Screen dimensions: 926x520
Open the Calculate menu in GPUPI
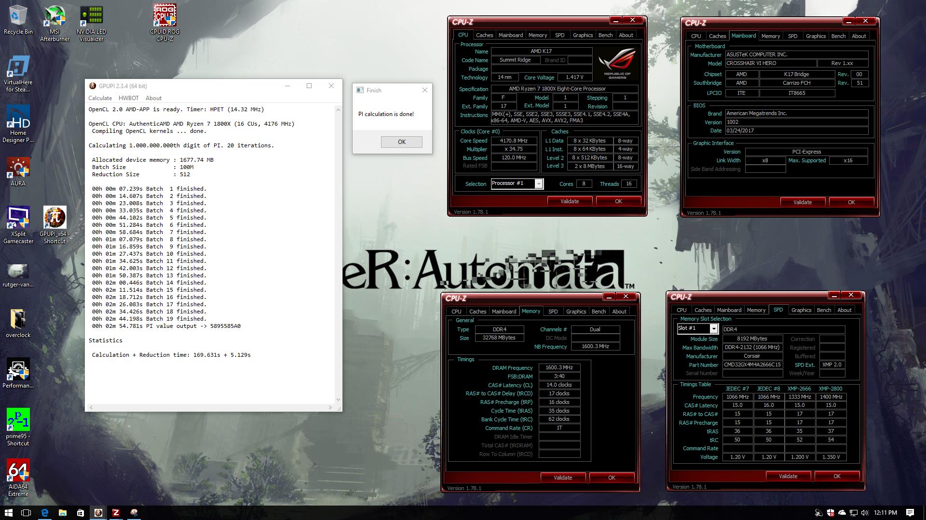(100, 98)
